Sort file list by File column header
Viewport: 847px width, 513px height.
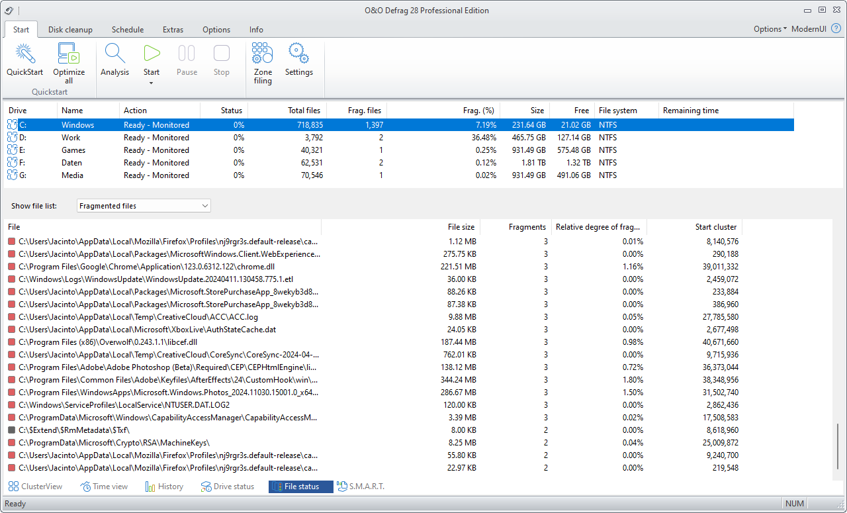(163, 227)
